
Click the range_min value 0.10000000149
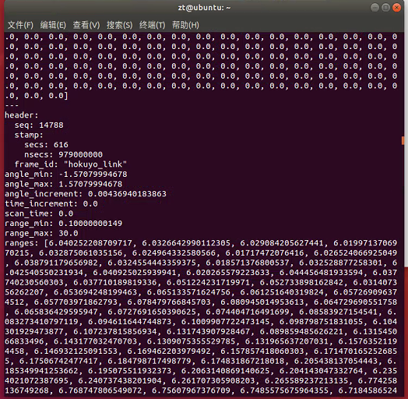(x=90, y=224)
